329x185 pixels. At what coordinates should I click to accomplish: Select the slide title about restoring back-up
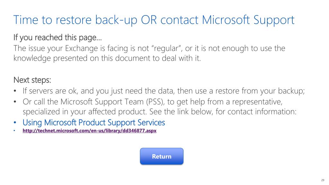[x=154, y=20]
